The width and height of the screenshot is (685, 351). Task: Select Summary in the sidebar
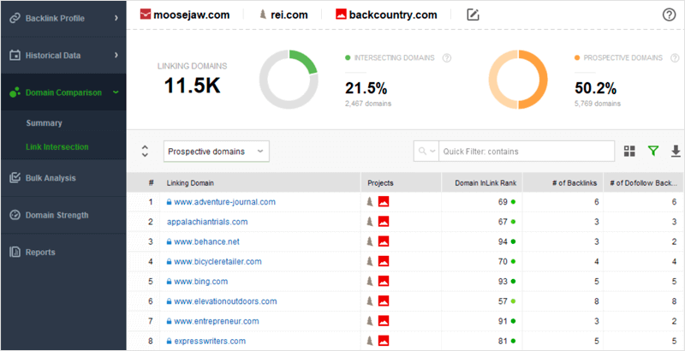[44, 122]
